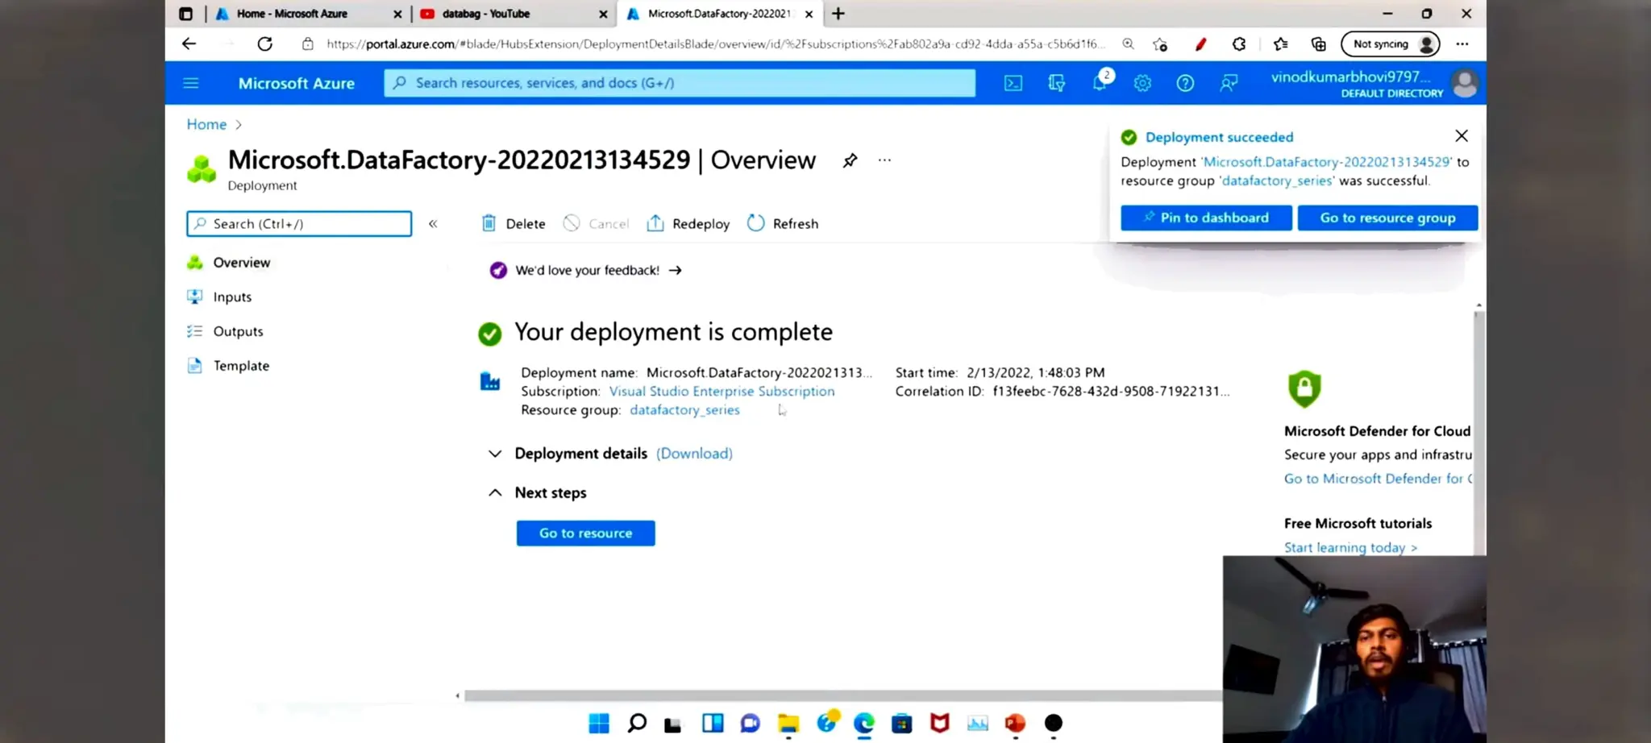Open the more options ellipsis beside Overview
1651x743 pixels.
(884, 160)
